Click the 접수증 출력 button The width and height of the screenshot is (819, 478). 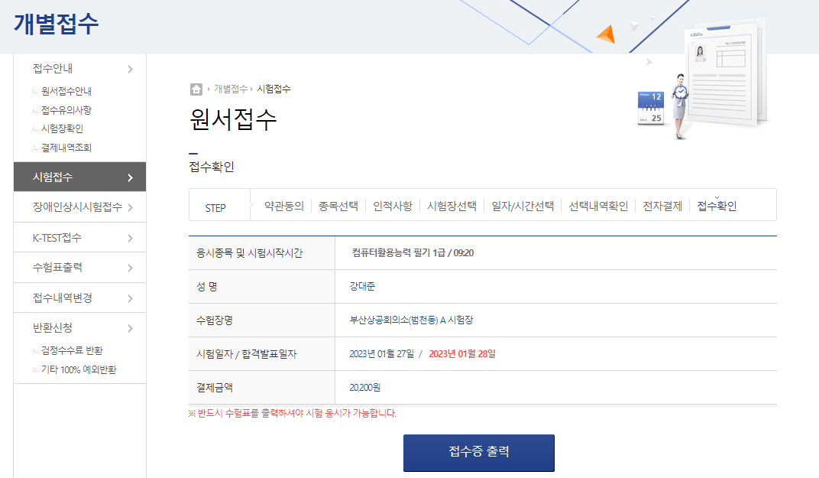[478, 453]
